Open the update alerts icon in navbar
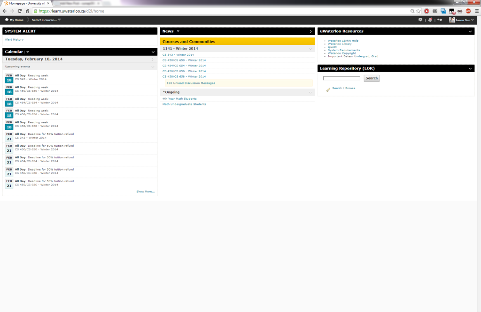Screen dimensions: 481x312 [x=430, y=20]
